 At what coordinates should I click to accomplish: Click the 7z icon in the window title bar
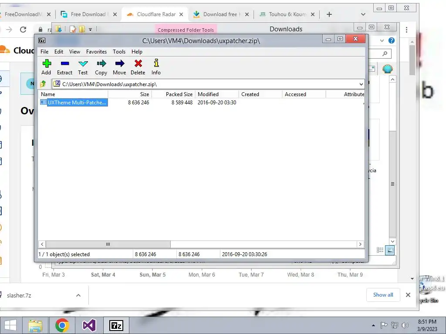[42, 40]
